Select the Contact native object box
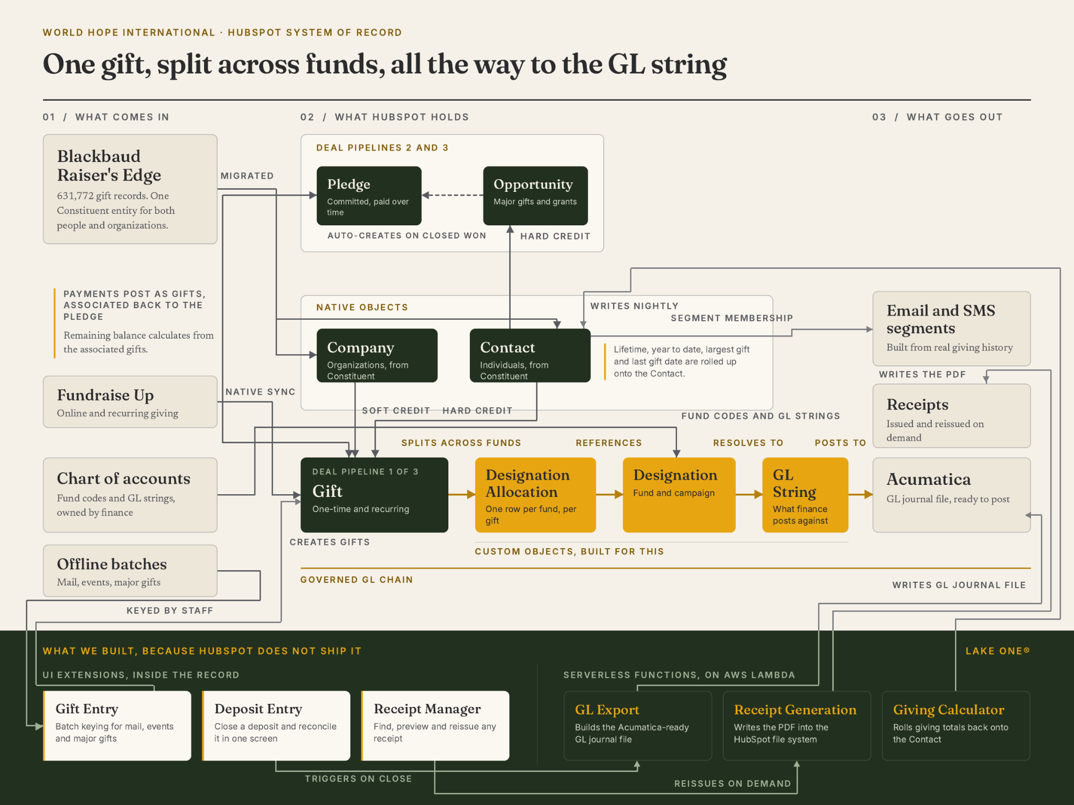 point(530,355)
